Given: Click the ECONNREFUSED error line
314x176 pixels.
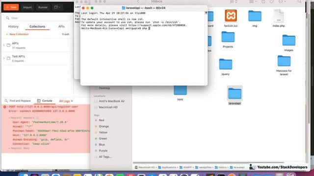Looking at the screenshot, I should coord(42,111).
